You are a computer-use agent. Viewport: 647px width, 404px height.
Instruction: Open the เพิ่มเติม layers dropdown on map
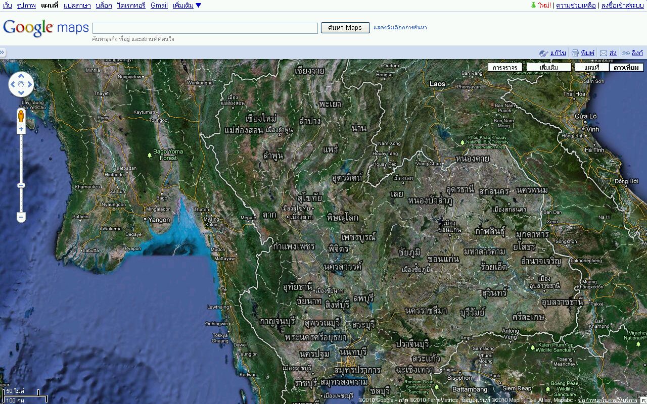[x=548, y=67]
